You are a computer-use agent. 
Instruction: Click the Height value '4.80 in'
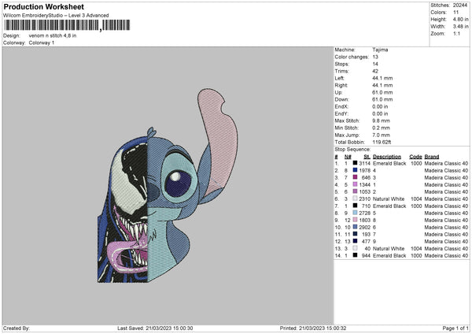pyautogui.click(x=460, y=19)
